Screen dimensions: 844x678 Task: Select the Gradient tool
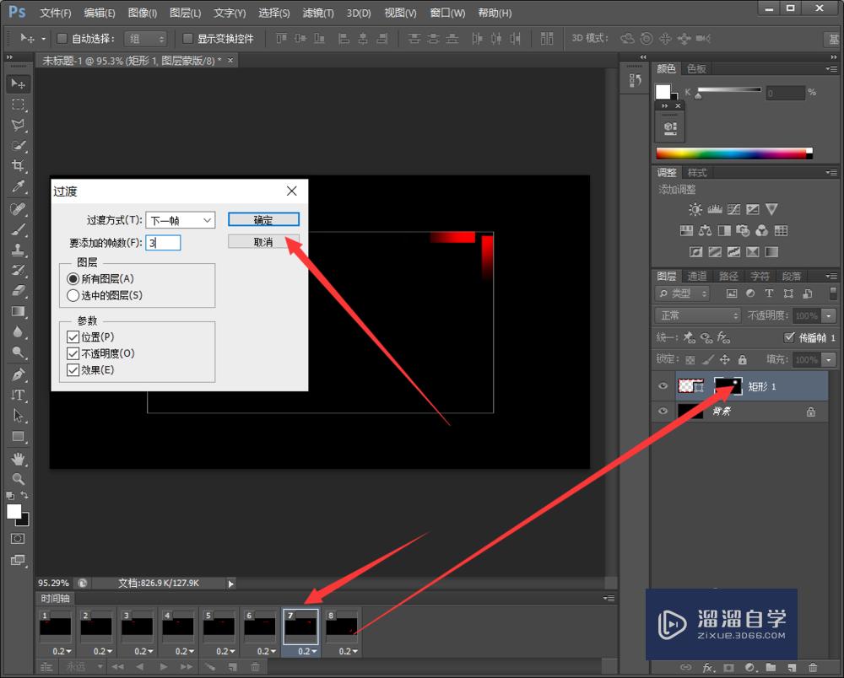[x=18, y=311]
